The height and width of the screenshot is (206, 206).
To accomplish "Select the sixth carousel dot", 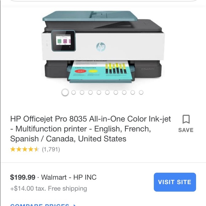I will pos(107,92).
